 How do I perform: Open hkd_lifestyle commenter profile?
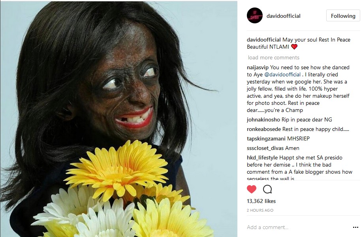(x=262, y=158)
